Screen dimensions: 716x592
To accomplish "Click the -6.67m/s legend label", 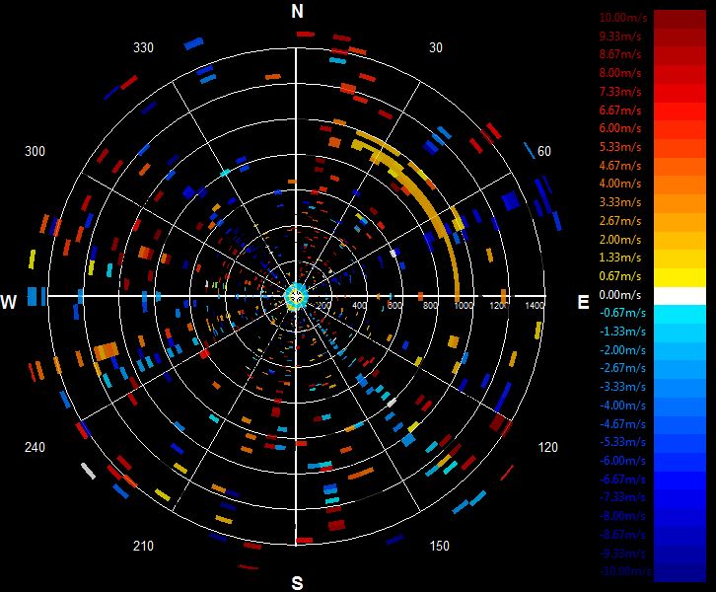I will point(622,480).
